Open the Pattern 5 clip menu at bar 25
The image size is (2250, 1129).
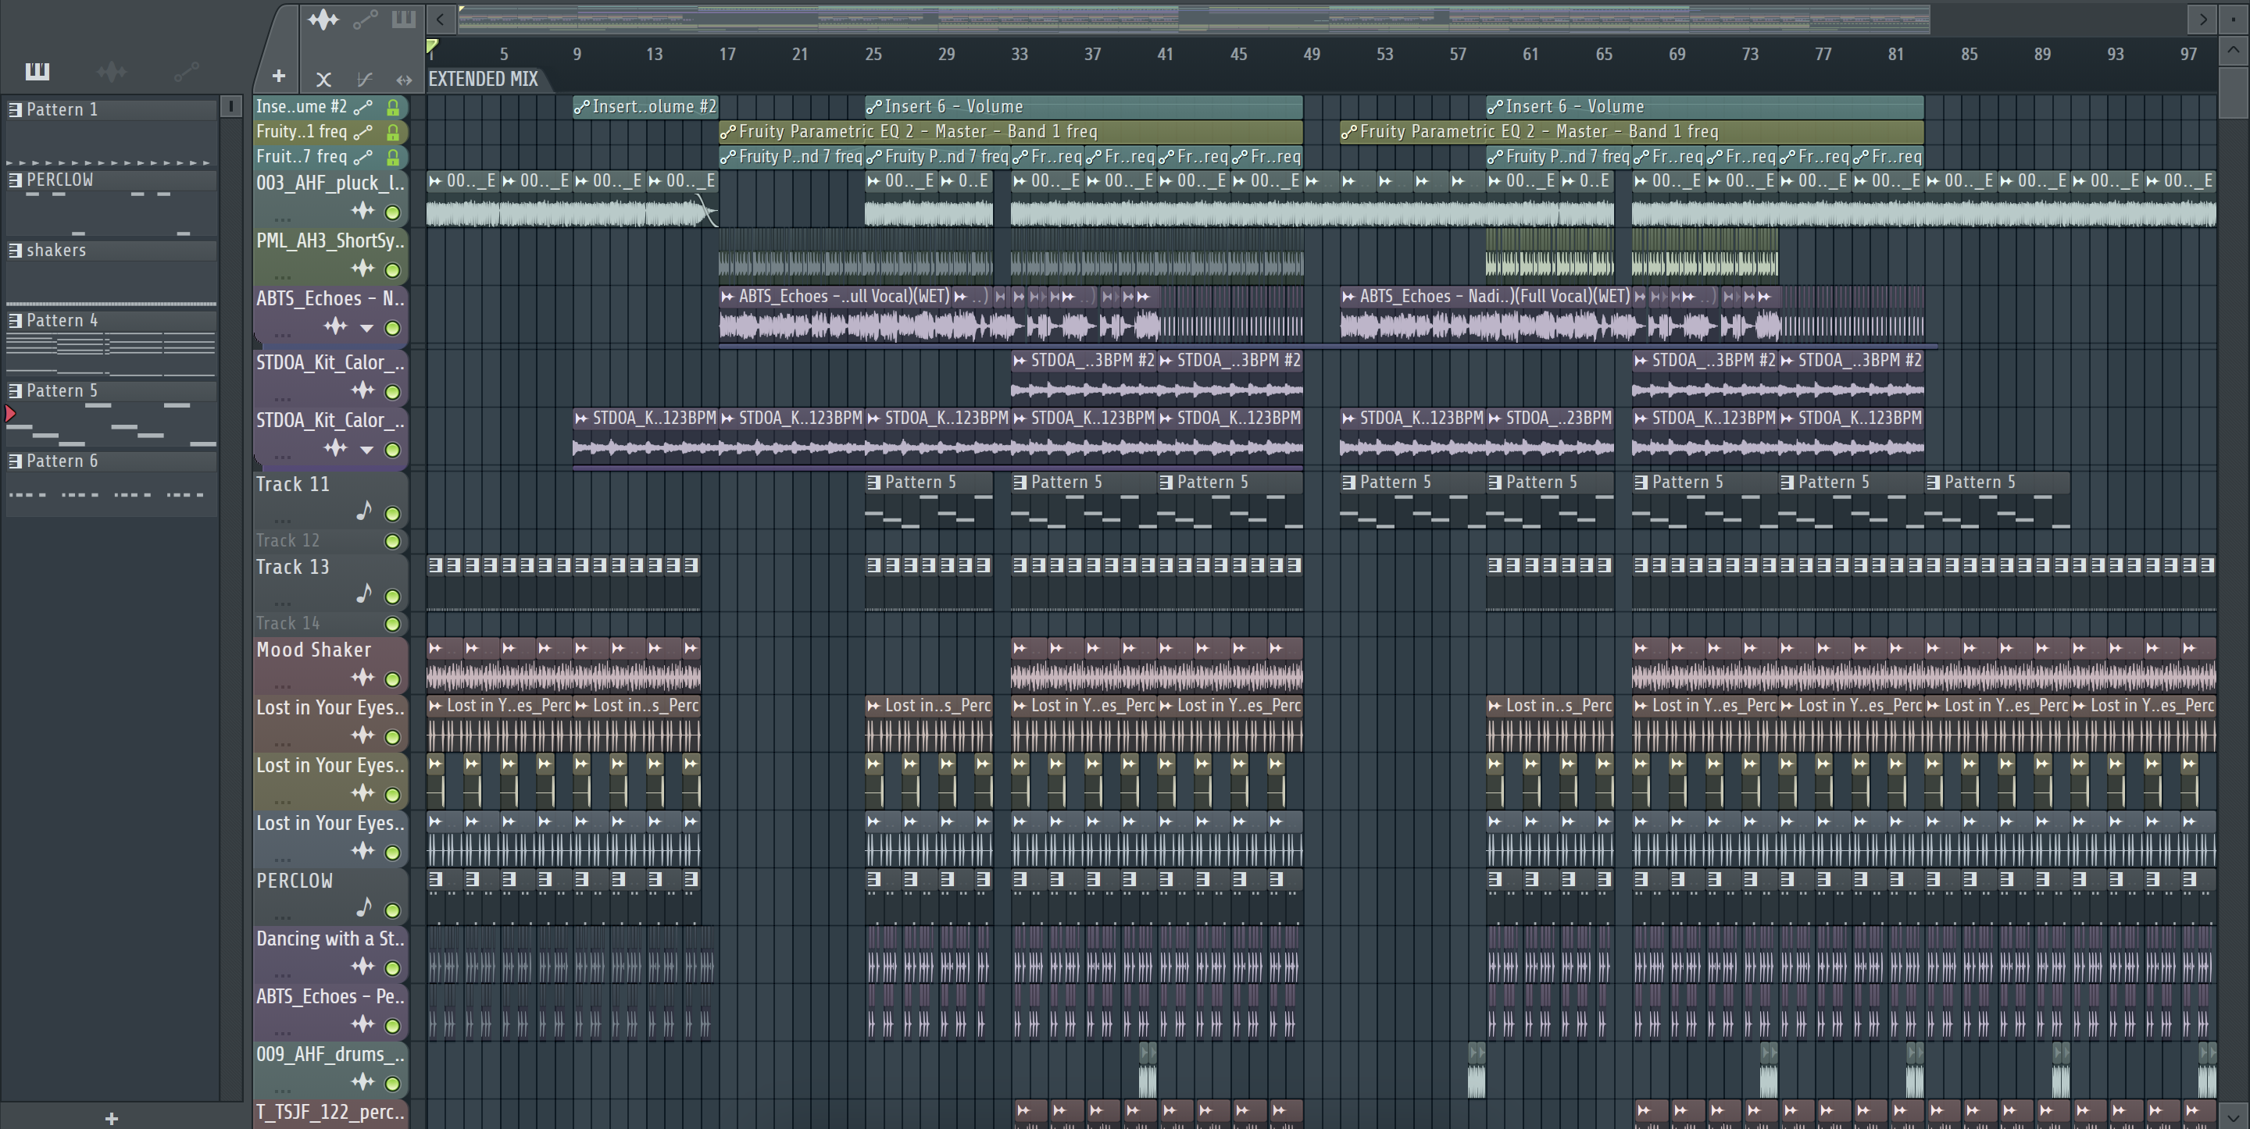click(x=873, y=482)
